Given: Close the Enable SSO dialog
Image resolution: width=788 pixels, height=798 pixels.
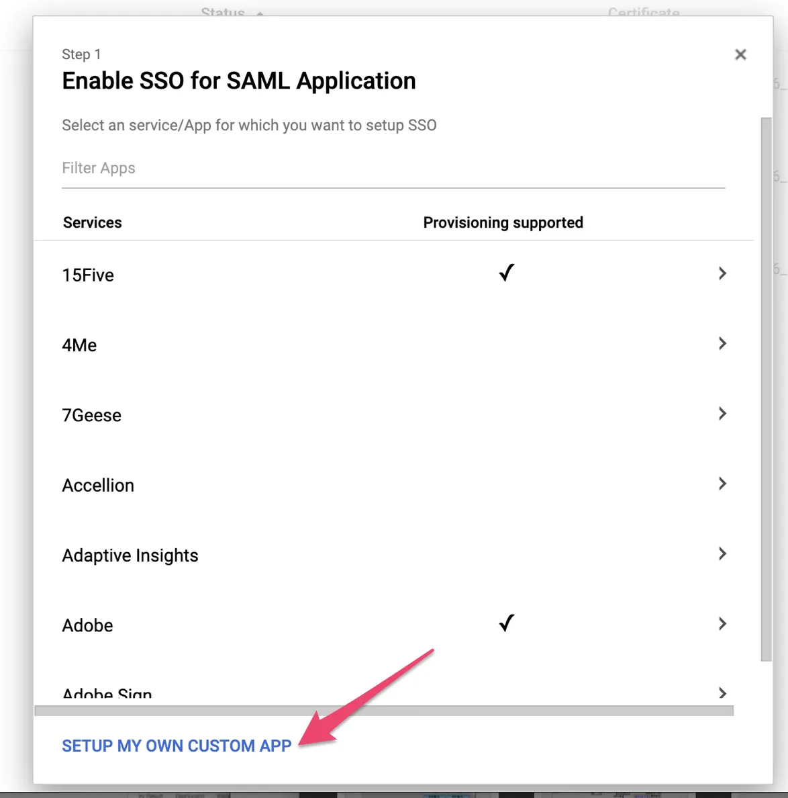Looking at the screenshot, I should coord(740,54).
